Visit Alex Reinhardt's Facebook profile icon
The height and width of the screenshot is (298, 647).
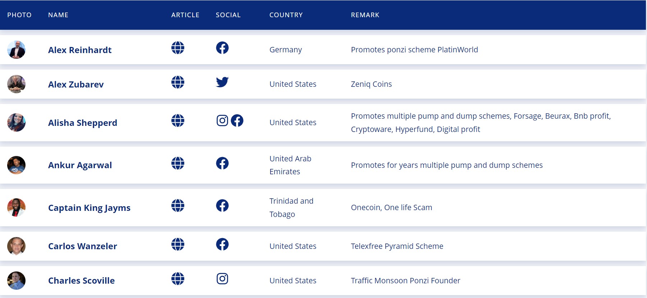tap(222, 48)
